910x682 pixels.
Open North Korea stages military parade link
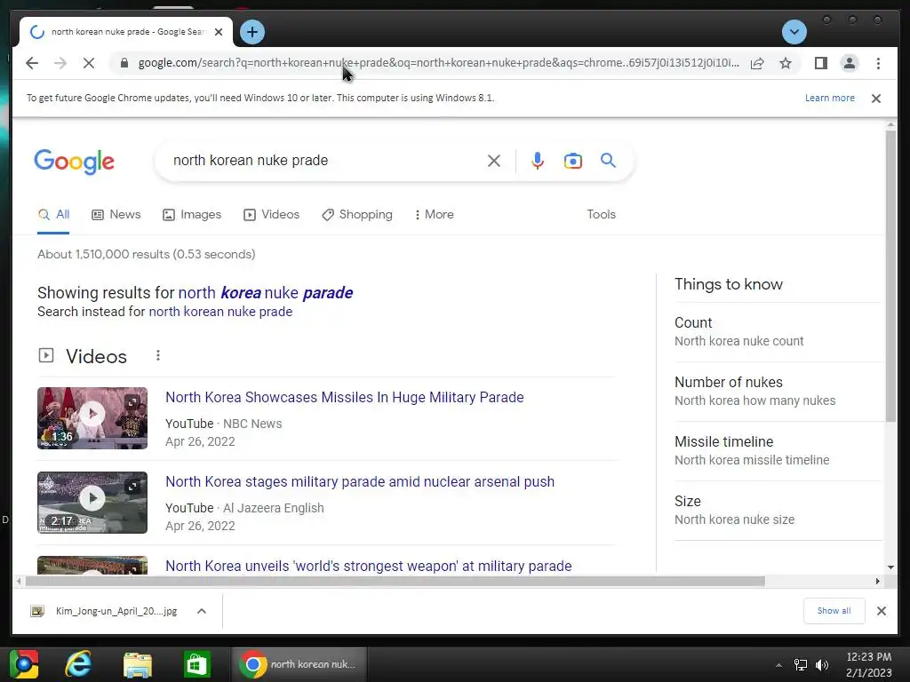(x=360, y=482)
